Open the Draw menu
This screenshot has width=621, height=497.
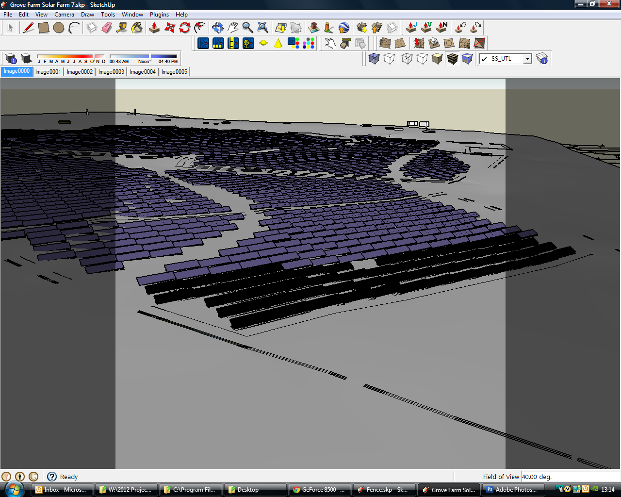point(87,15)
